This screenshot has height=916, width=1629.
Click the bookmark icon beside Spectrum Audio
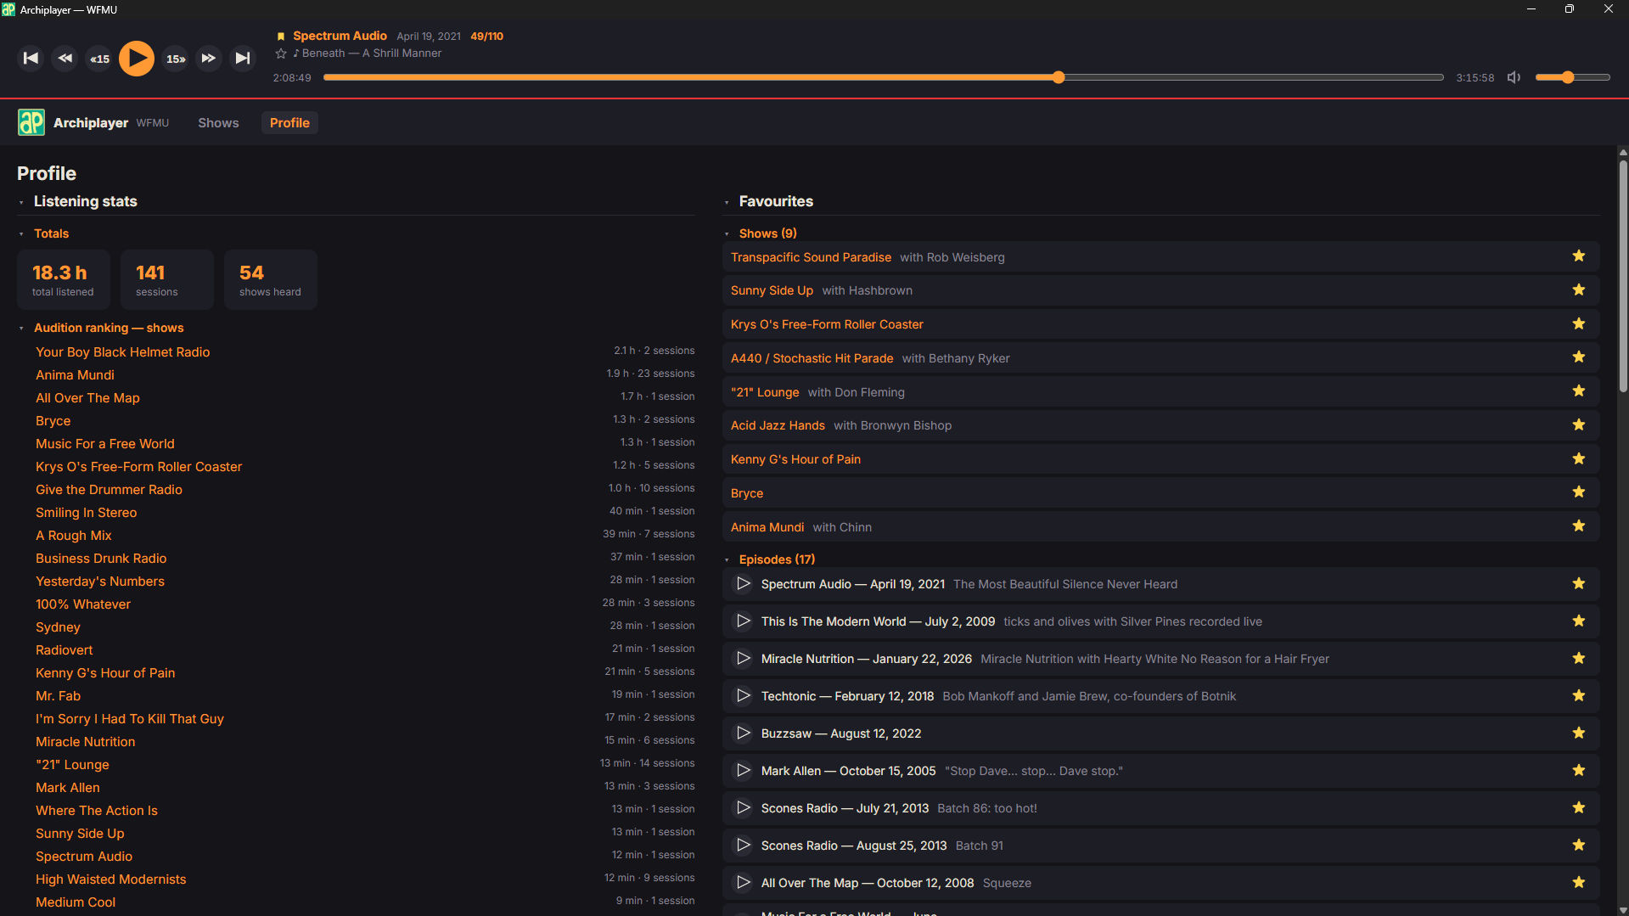[281, 37]
